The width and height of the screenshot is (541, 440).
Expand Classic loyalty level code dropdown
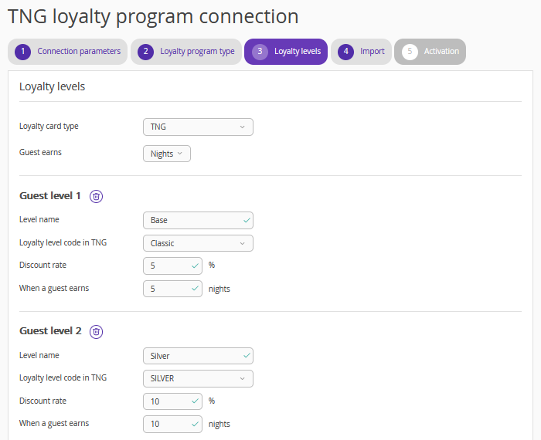pyautogui.click(x=198, y=243)
